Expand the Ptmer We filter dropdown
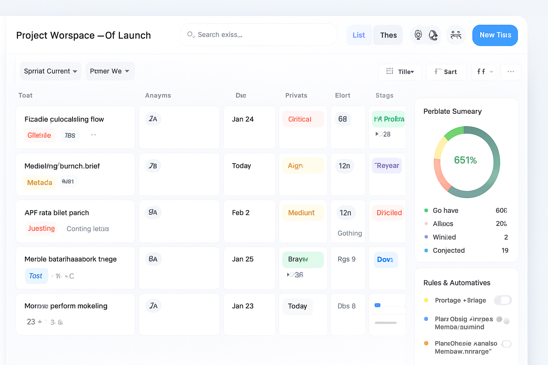548x365 pixels. pos(110,71)
